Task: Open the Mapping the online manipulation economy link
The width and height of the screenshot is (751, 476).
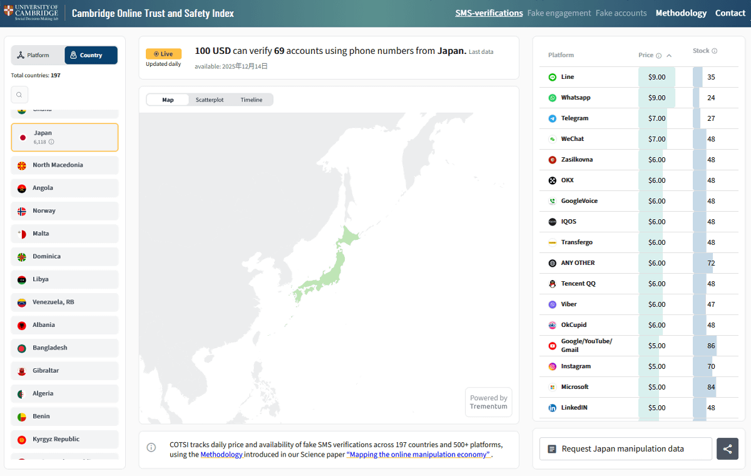Action: 418,455
